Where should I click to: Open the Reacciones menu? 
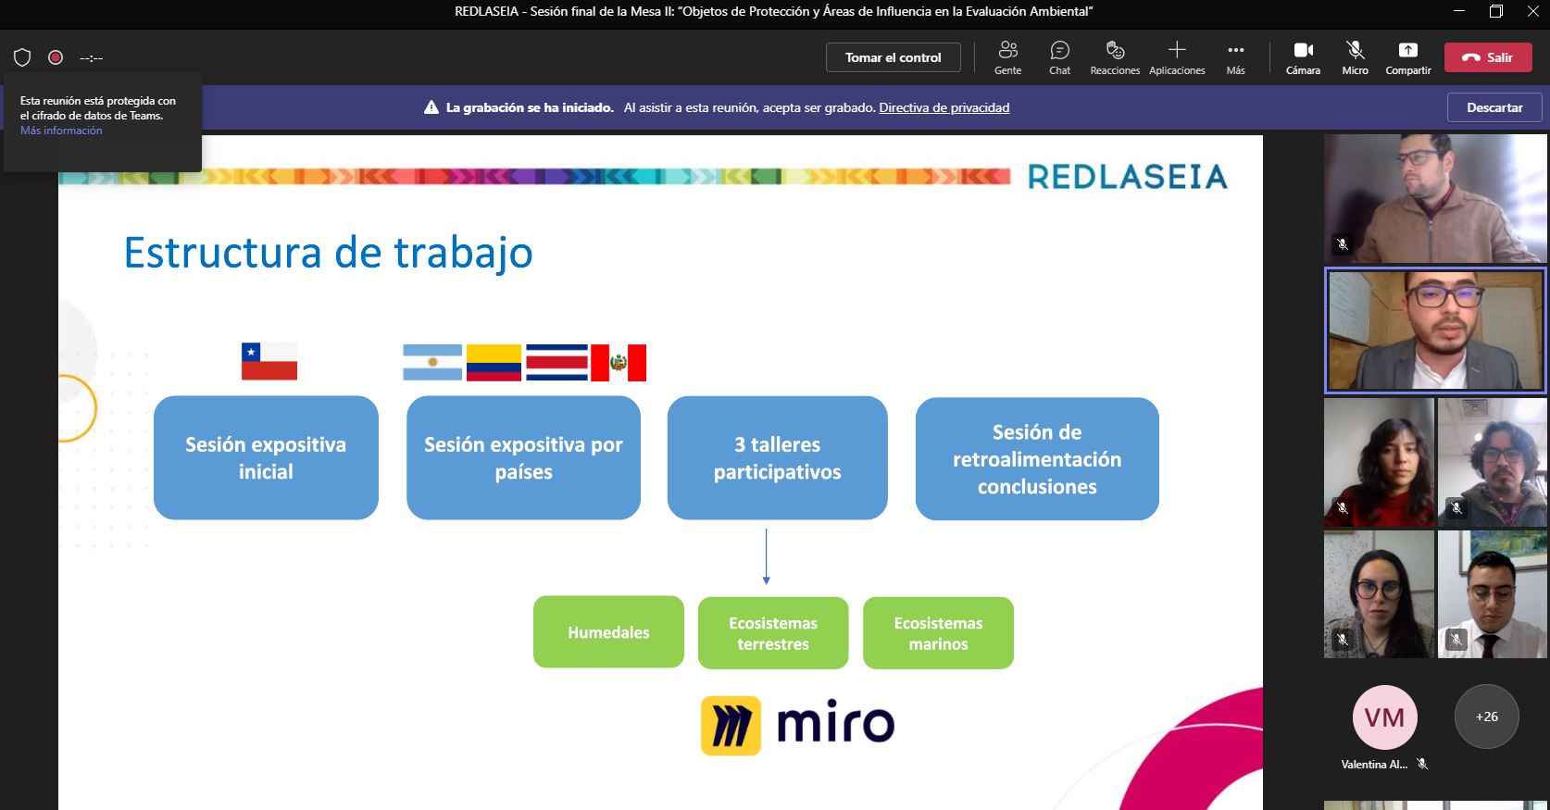tap(1115, 57)
